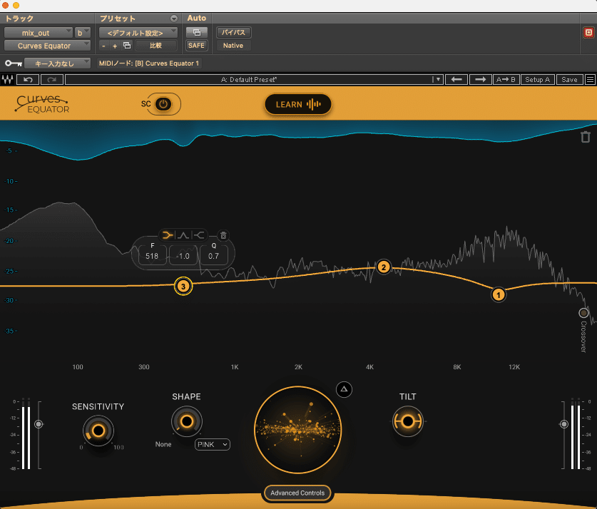Viewport: 597px width, 509px height.
Task: Click the Q field showing 0.7
Action: tap(213, 256)
